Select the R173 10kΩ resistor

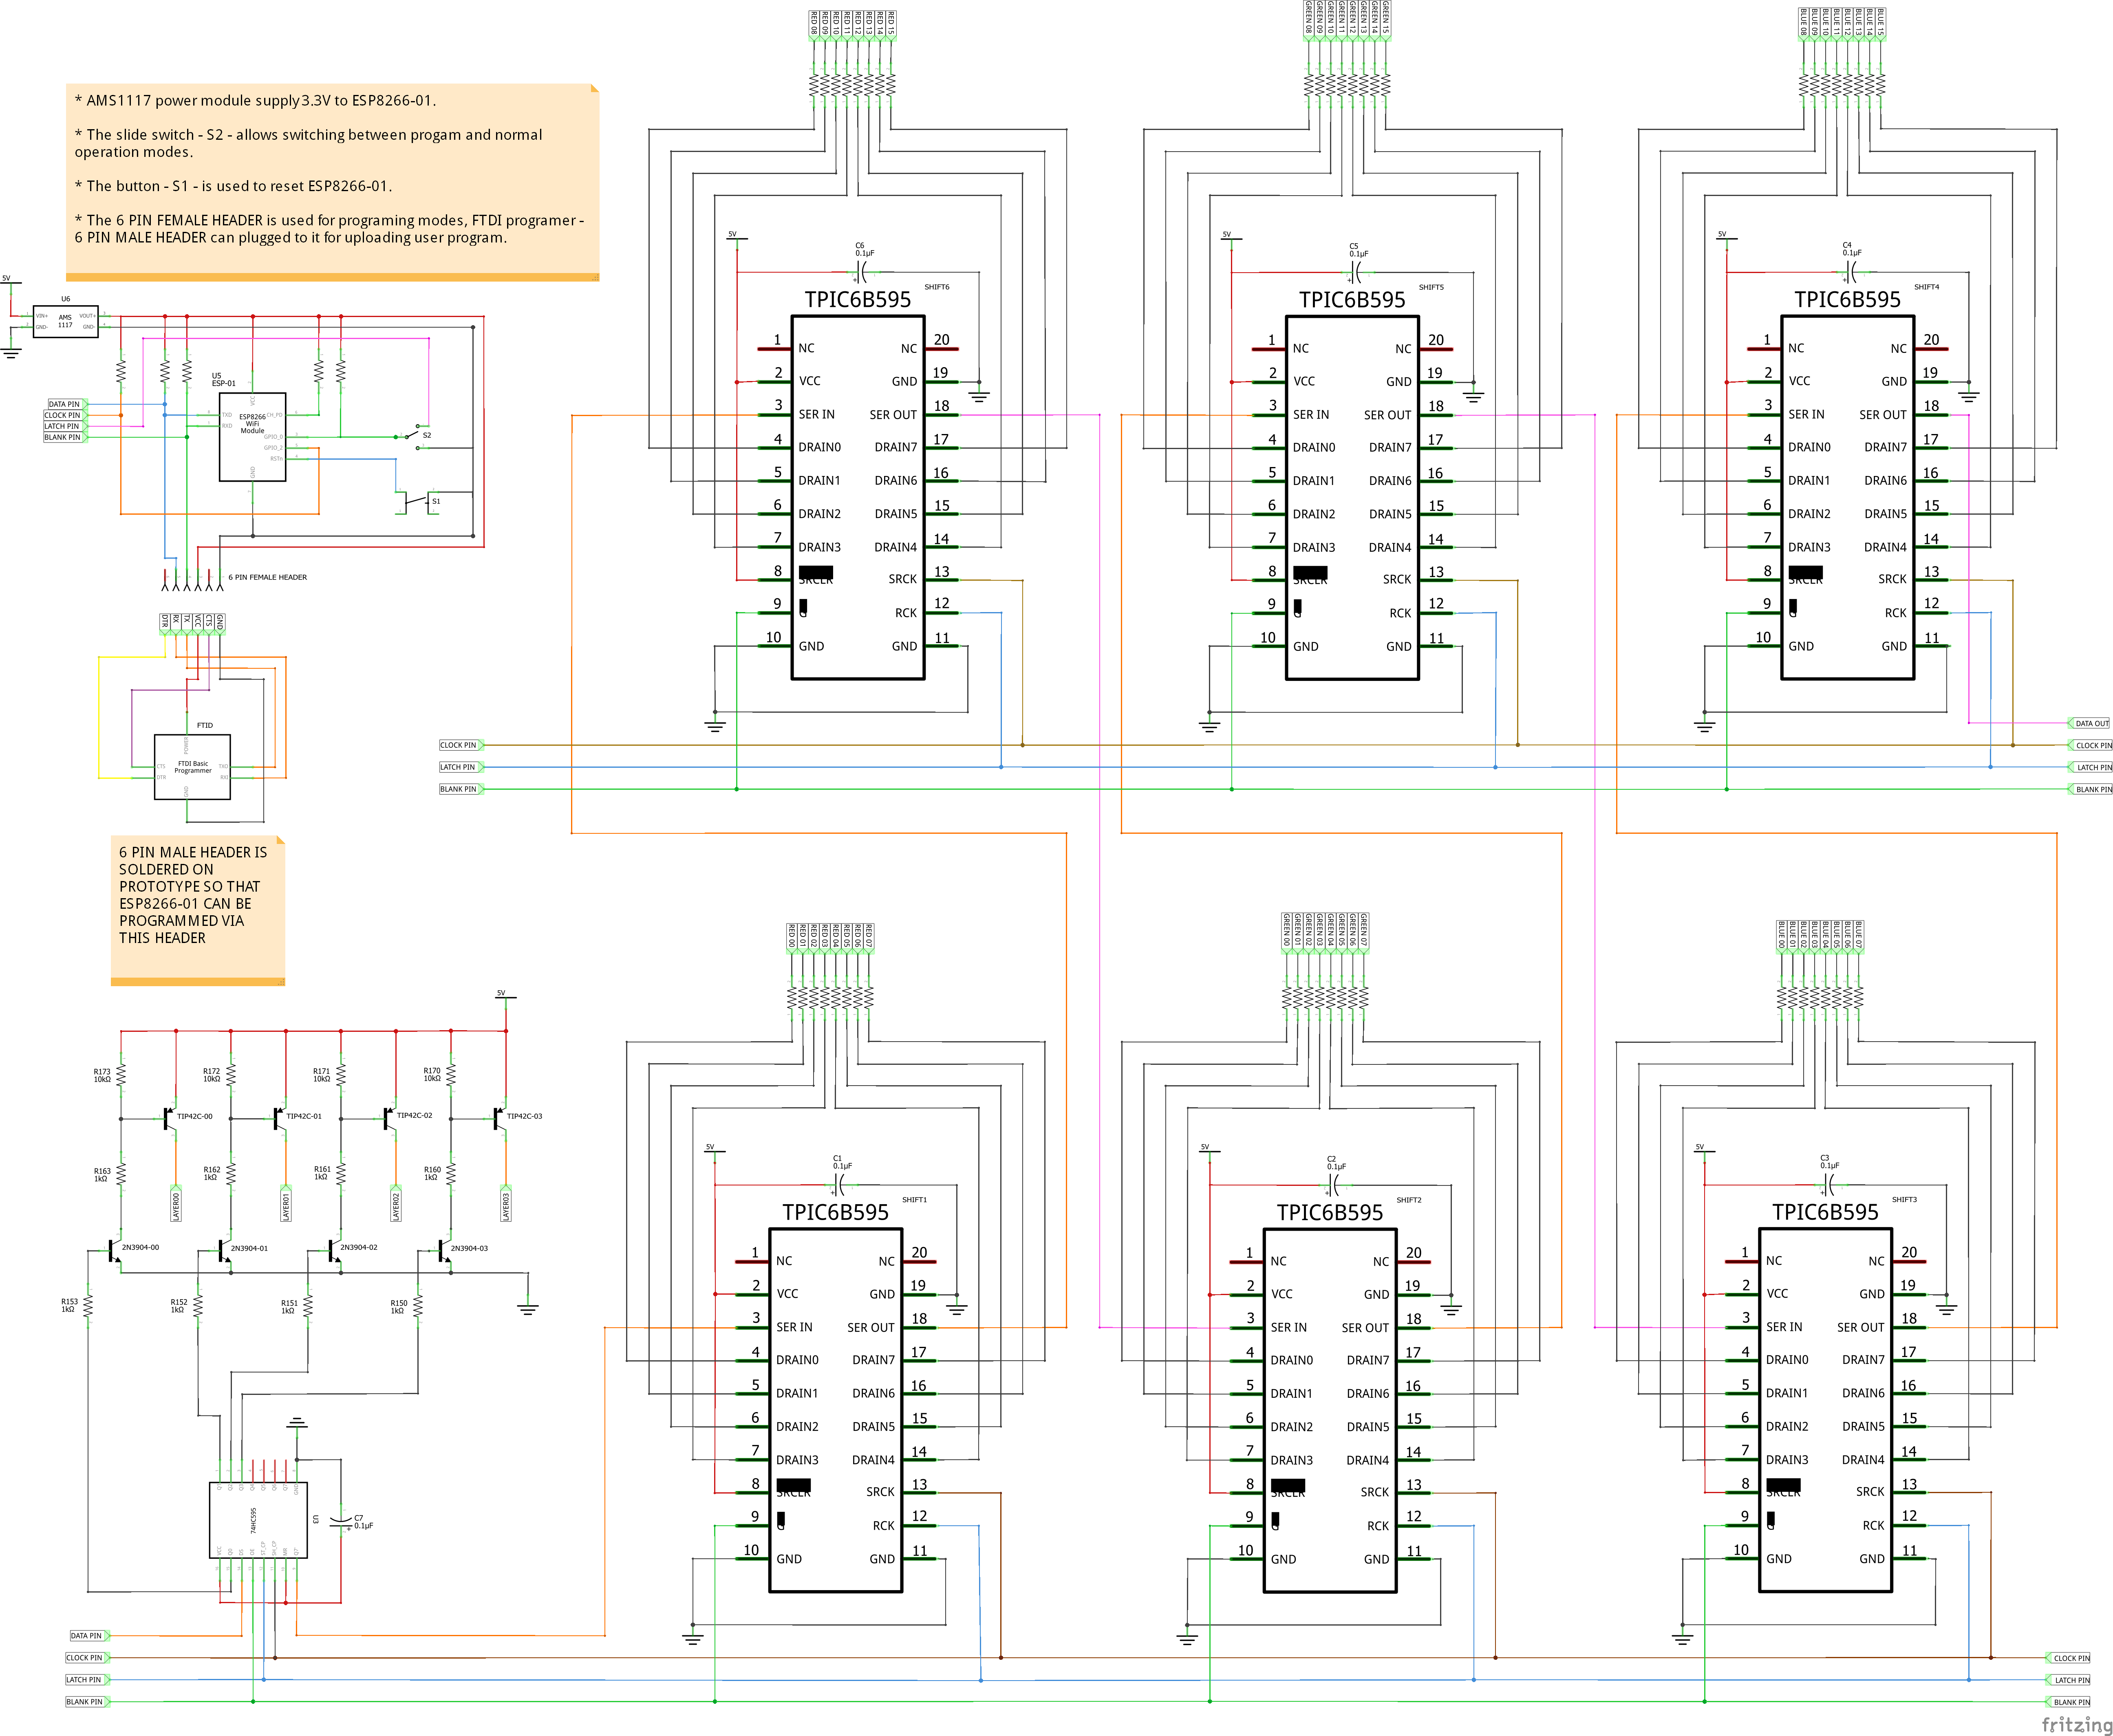121,1075
